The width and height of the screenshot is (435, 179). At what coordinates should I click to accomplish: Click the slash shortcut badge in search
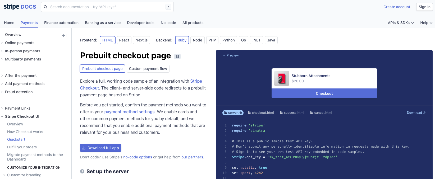(168, 7)
